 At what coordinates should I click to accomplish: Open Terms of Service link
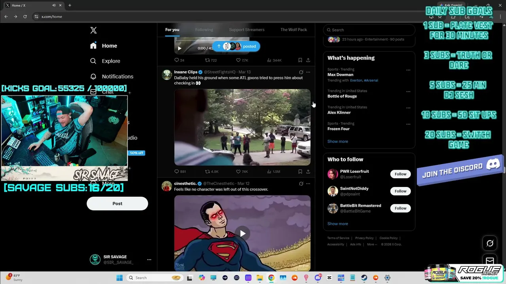pos(338,238)
